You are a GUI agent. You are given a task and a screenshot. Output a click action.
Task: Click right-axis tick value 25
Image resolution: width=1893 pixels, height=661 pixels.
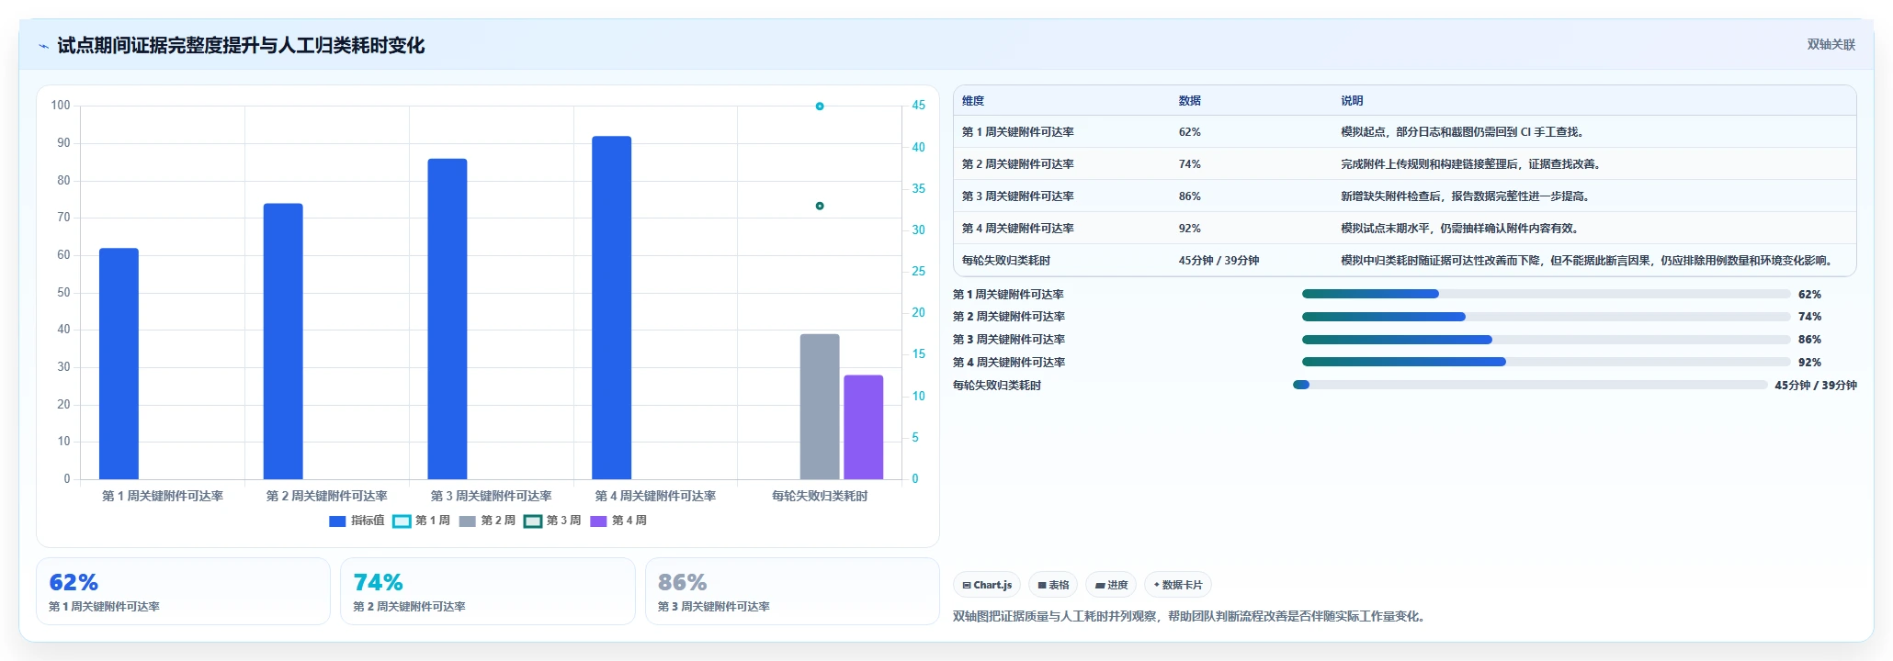tap(918, 272)
